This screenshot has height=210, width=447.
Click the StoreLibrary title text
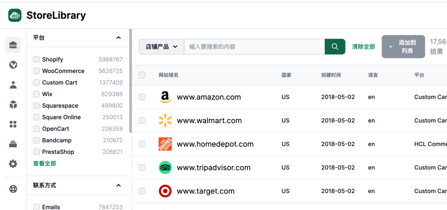(x=56, y=15)
